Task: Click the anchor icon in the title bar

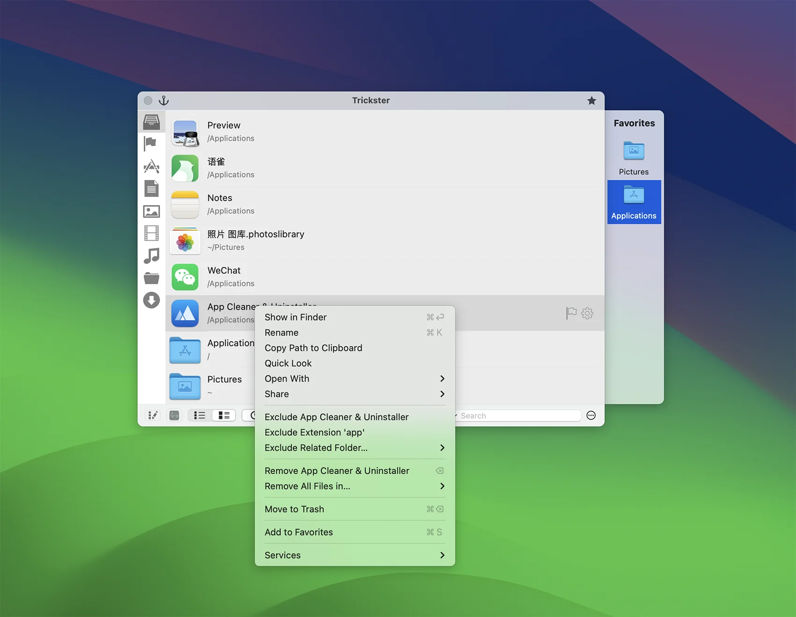Action: 163,100
